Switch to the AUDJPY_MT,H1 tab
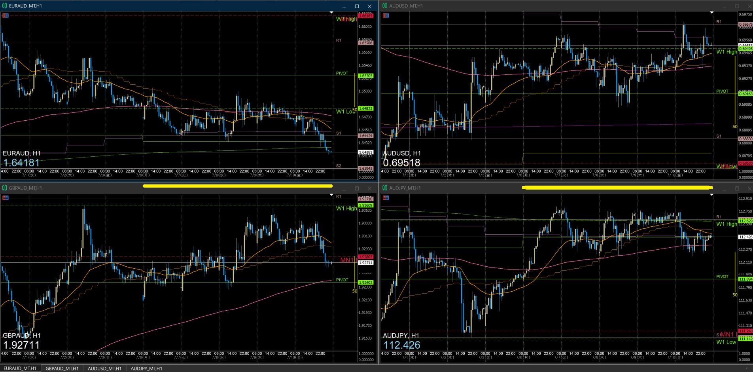This screenshot has height=372, width=753. coord(146,368)
